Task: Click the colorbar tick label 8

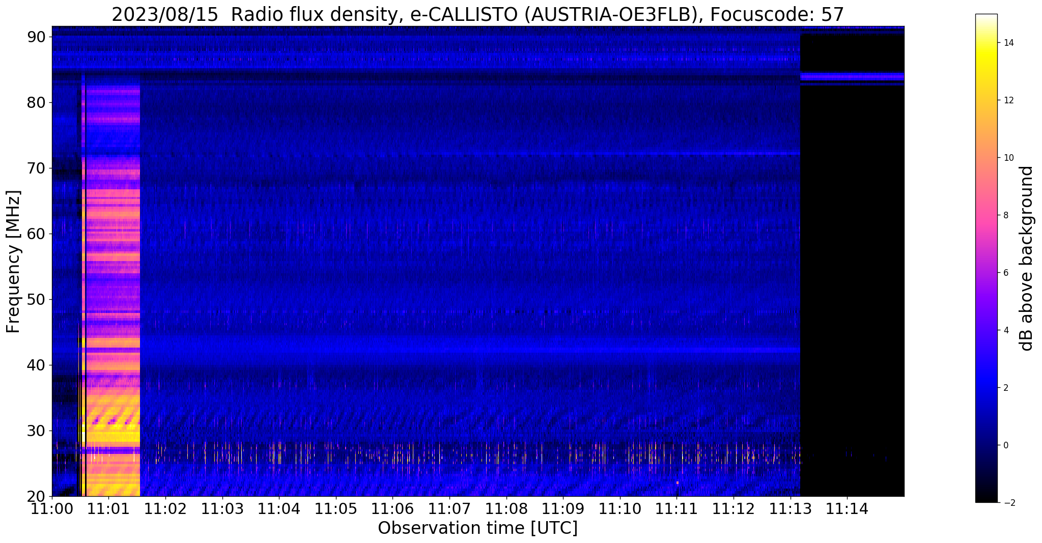Action: tap(1005, 215)
